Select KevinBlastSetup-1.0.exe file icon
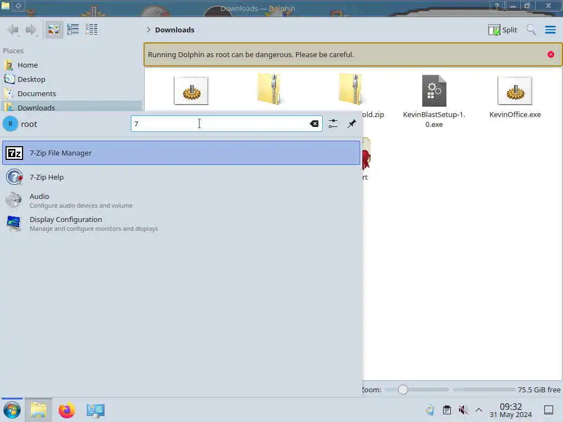This screenshot has height=422, width=563. click(x=434, y=91)
